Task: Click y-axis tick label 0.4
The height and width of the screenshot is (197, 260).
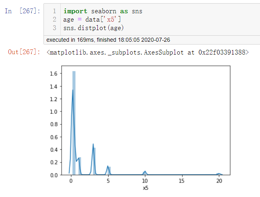Action: click(x=54, y=150)
